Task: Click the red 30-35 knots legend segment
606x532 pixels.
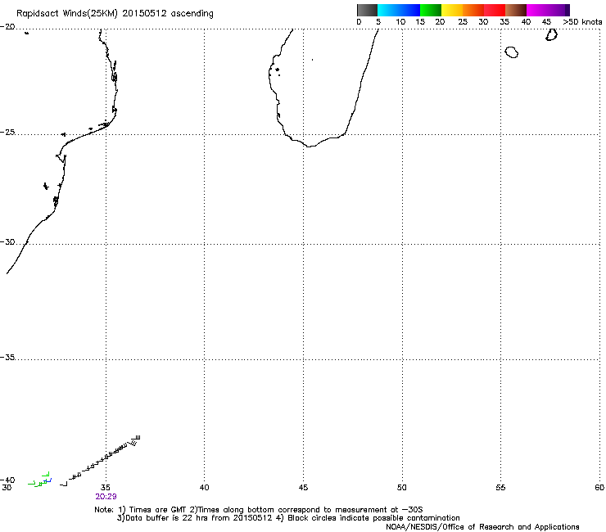Action: click(495, 10)
